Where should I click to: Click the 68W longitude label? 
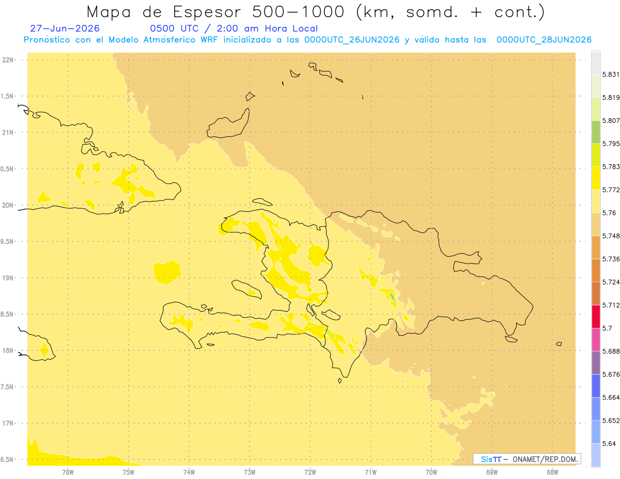coord(552,473)
